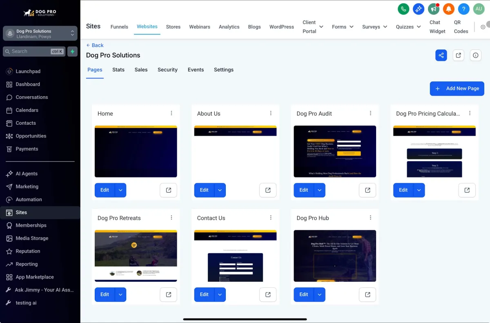Open the orange notifications bell
Screen dimensions: 490x323
tap(449, 9)
